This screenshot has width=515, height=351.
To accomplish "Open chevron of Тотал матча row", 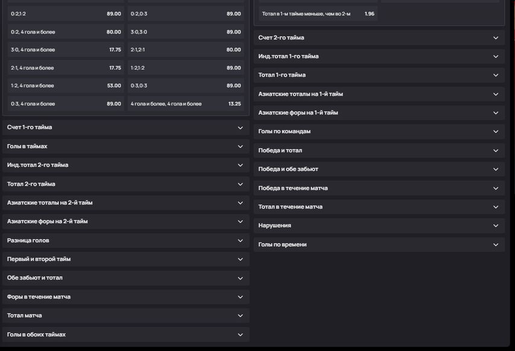I will [x=241, y=315].
